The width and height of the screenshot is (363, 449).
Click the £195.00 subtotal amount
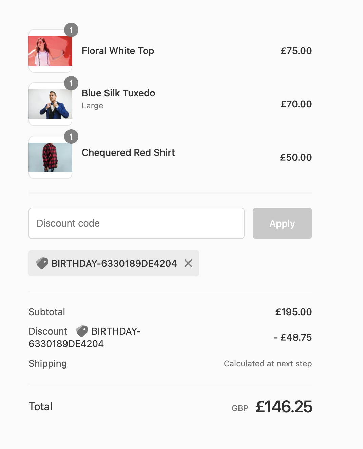[x=293, y=312]
